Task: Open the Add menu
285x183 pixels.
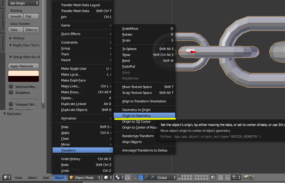Action: 46,177
